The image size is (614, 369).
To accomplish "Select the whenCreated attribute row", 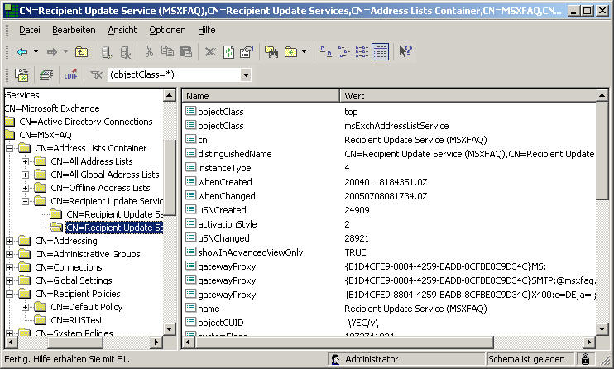I will click(x=390, y=182).
